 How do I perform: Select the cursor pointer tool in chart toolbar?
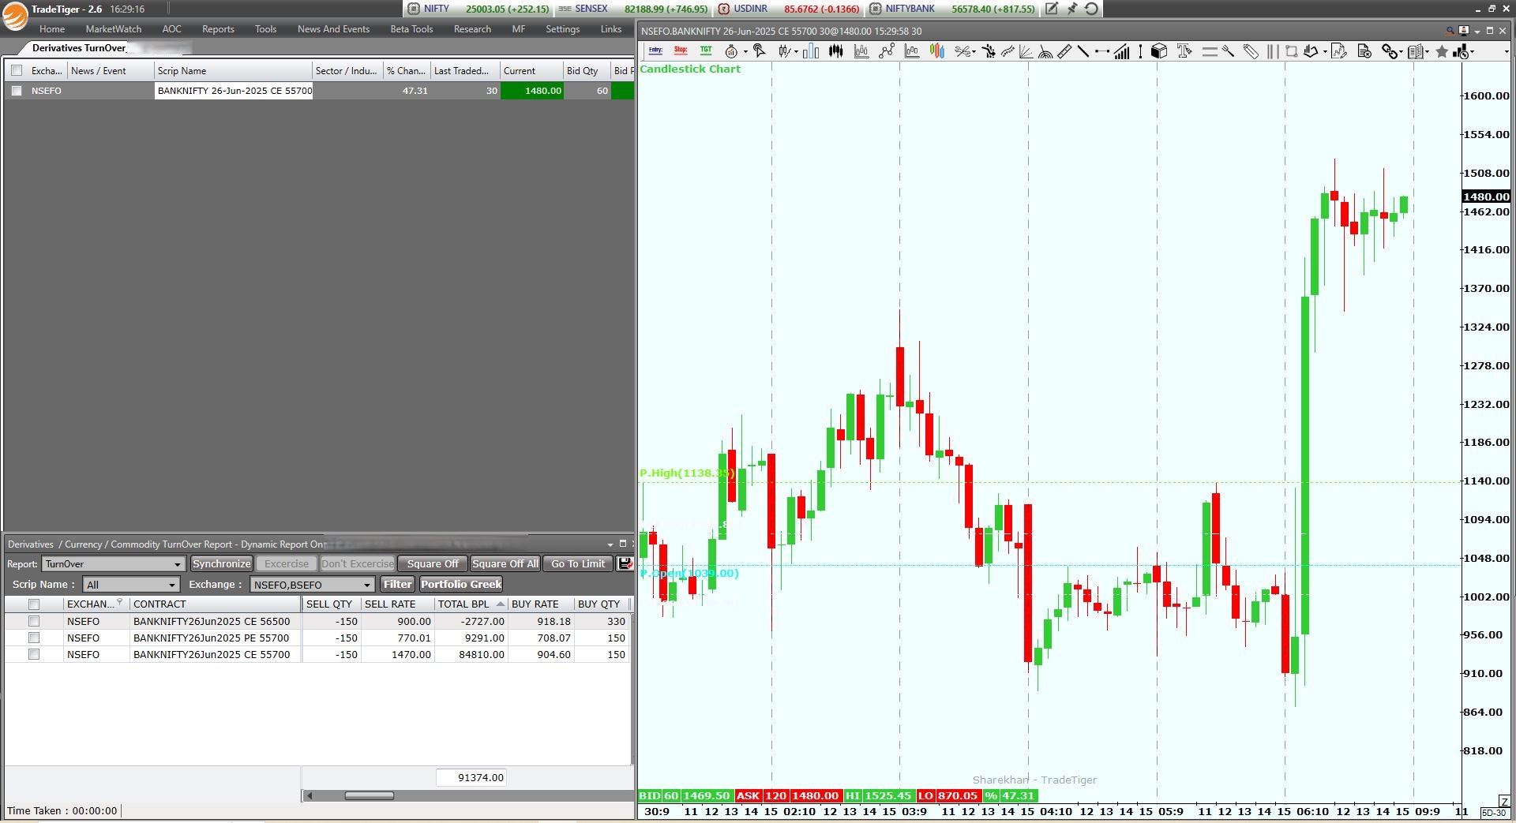[x=759, y=51]
